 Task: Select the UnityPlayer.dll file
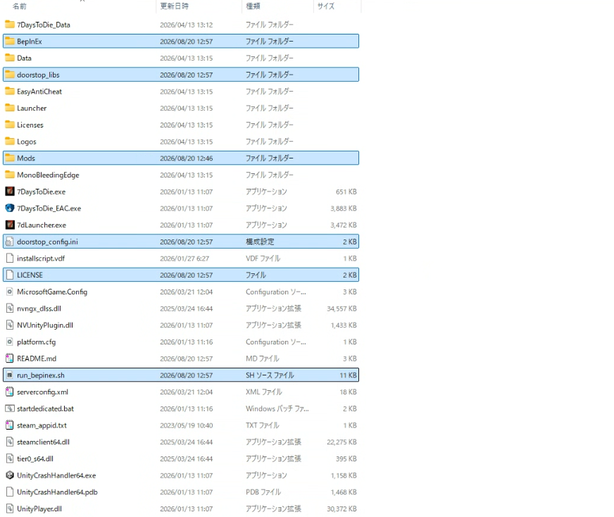tap(181, 509)
